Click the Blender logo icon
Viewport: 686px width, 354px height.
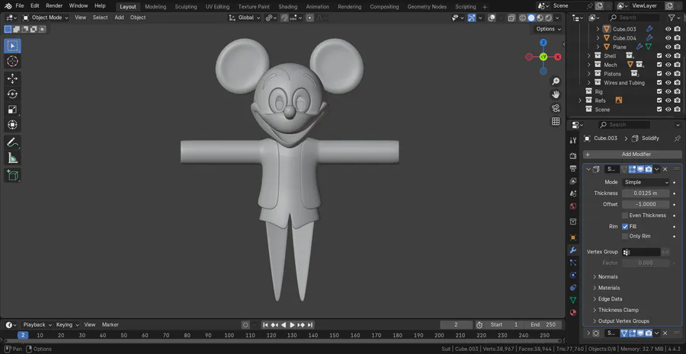pos(8,5)
